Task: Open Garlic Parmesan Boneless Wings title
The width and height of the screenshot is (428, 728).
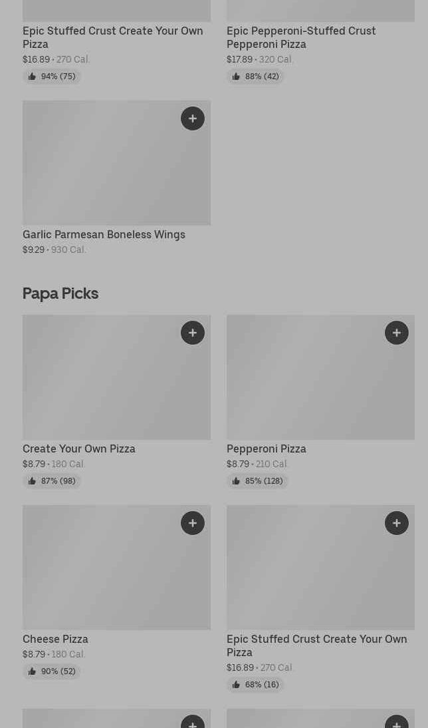Action: [x=104, y=234]
